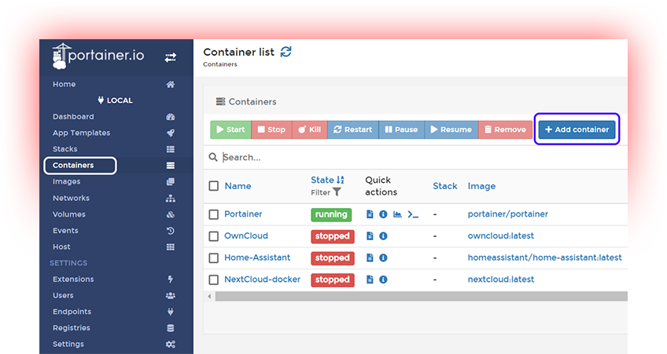667x354 pixels.
Task: Open the state Filter funnel icon
Action: 337,192
